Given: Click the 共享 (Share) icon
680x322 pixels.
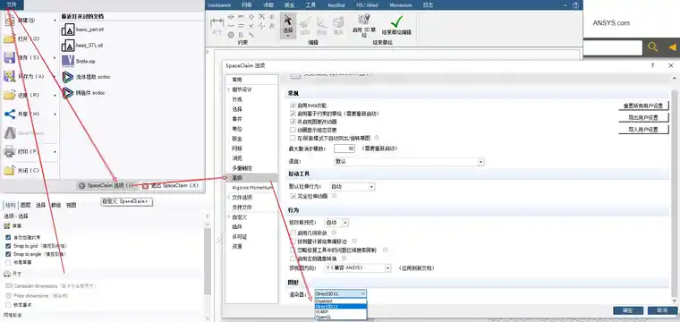Looking at the screenshot, I should (x=10, y=114).
